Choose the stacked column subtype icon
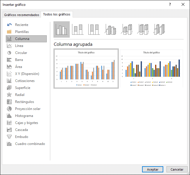The width and height of the screenshot is (190, 175). tap(78, 29)
